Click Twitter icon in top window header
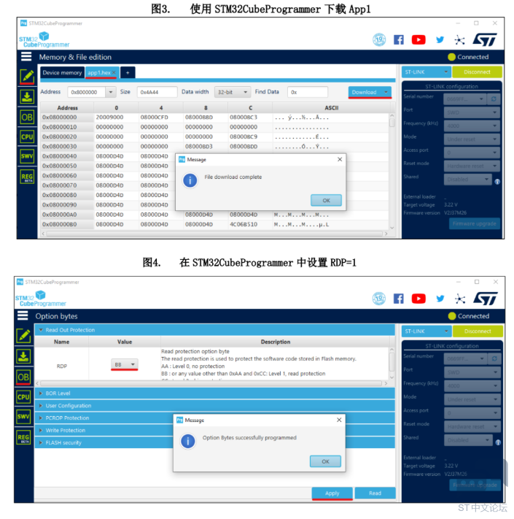This screenshot has width=514, height=519. pyautogui.click(x=440, y=39)
